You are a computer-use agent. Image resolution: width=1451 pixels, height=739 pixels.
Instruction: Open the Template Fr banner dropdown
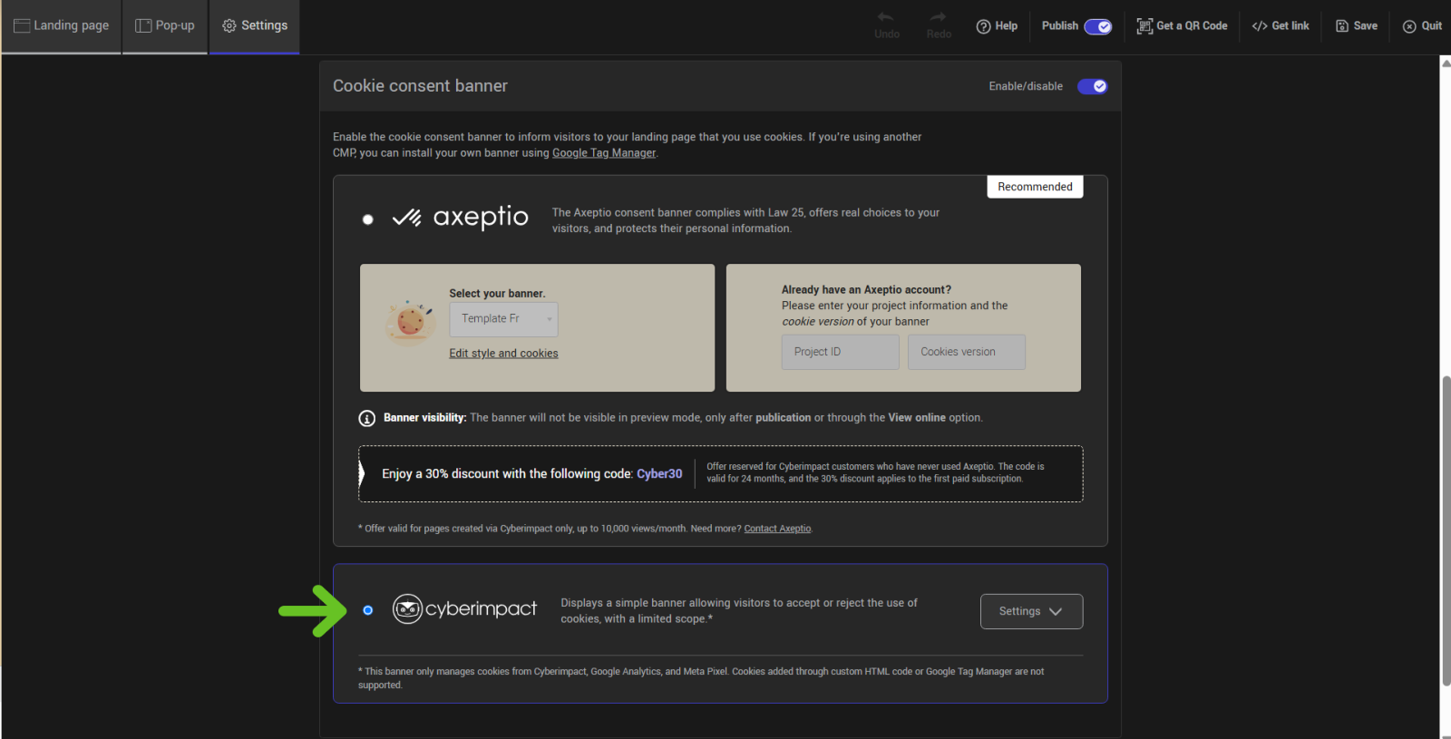[503, 319]
